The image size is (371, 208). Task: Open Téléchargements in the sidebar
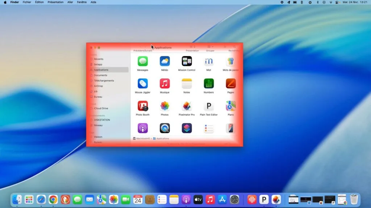click(109, 81)
